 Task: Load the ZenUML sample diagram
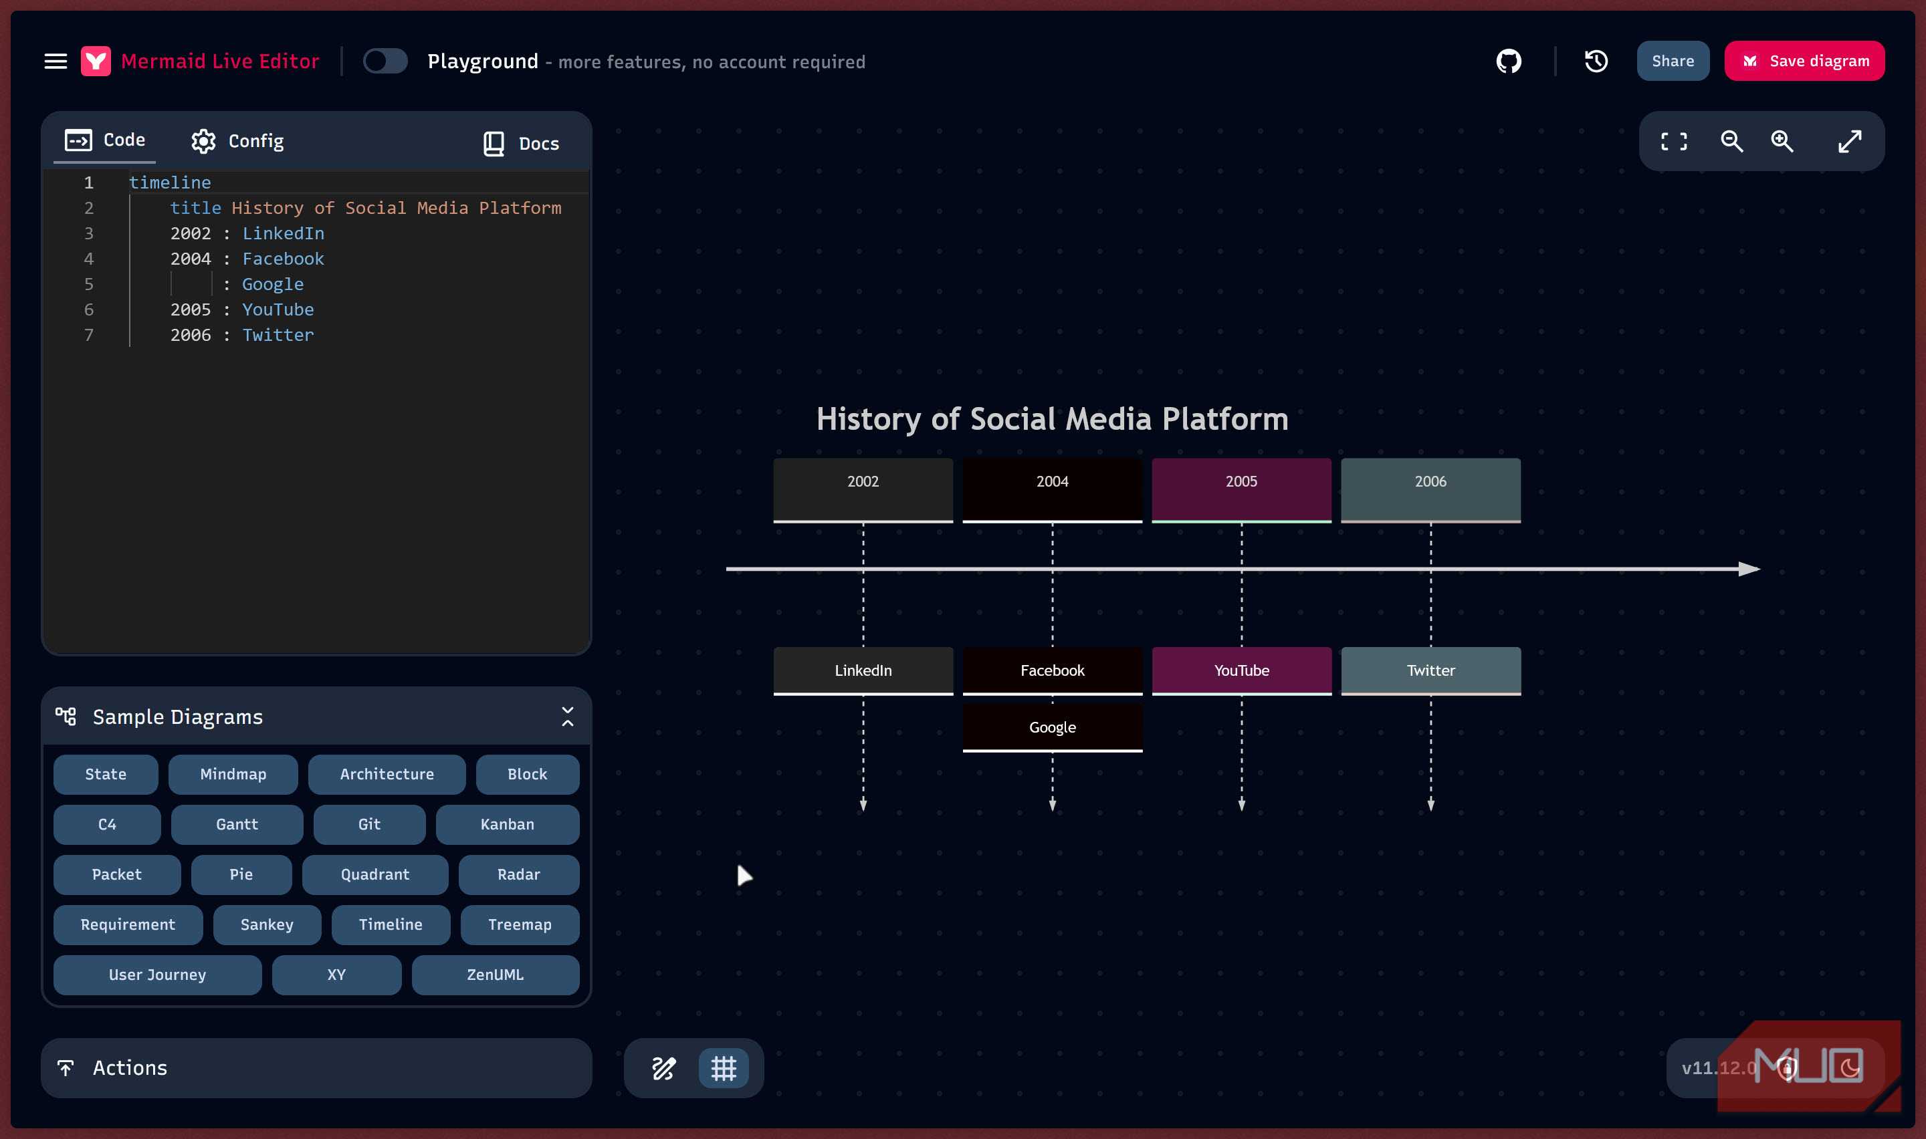[495, 975]
